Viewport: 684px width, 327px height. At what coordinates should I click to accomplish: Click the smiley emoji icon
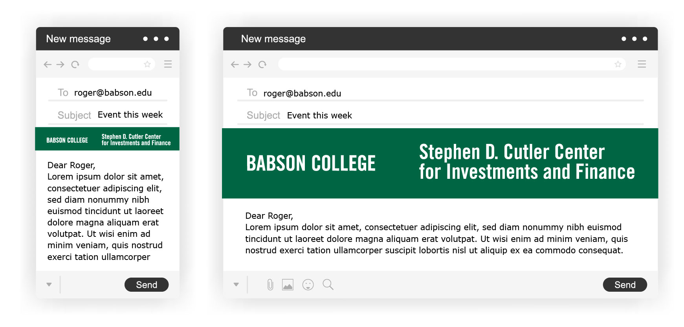[308, 285]
